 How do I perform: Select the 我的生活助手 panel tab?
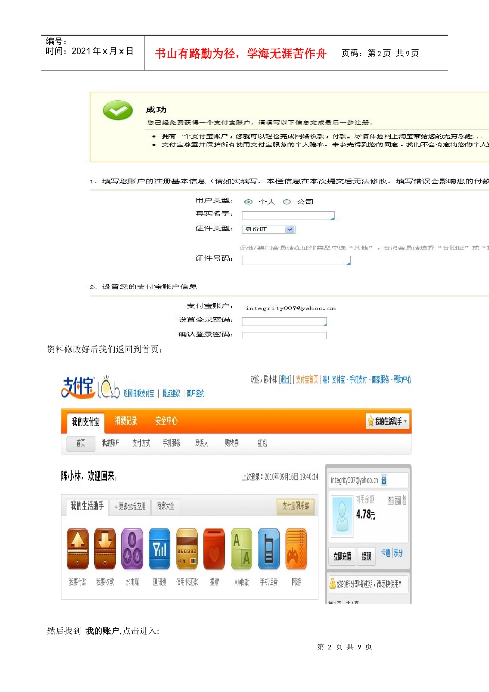click(x=86, y=506)
